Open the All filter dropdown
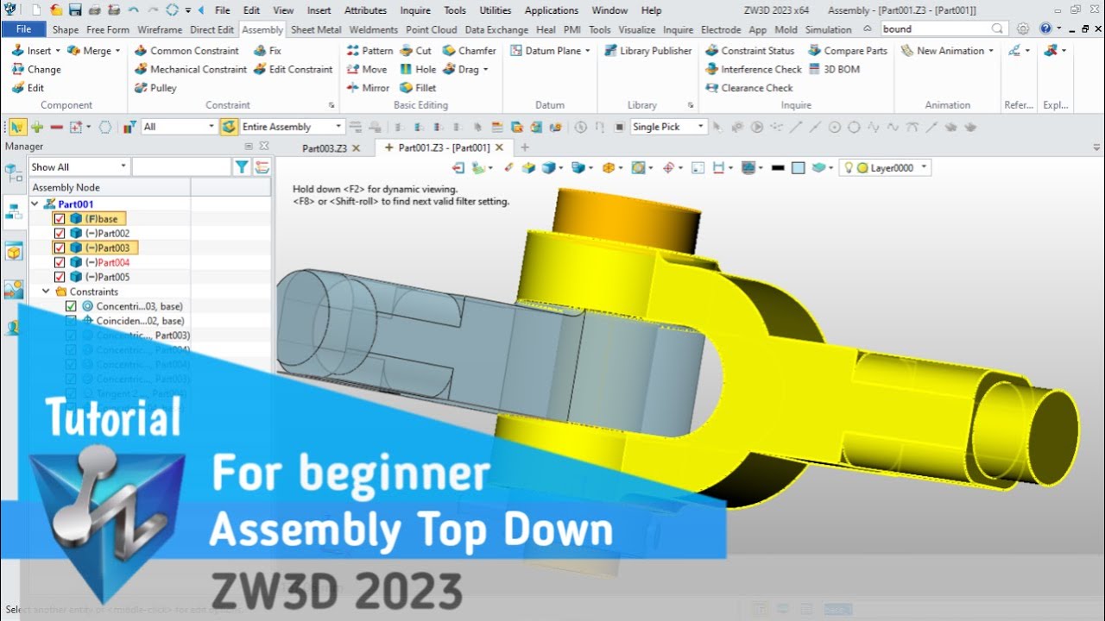Image resolution: width=1105 pixels, height=621 pixels. 179,127
